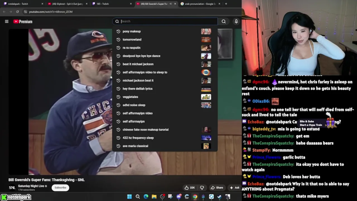Go forward with the browser forward arrow

[x=11, y=12]
